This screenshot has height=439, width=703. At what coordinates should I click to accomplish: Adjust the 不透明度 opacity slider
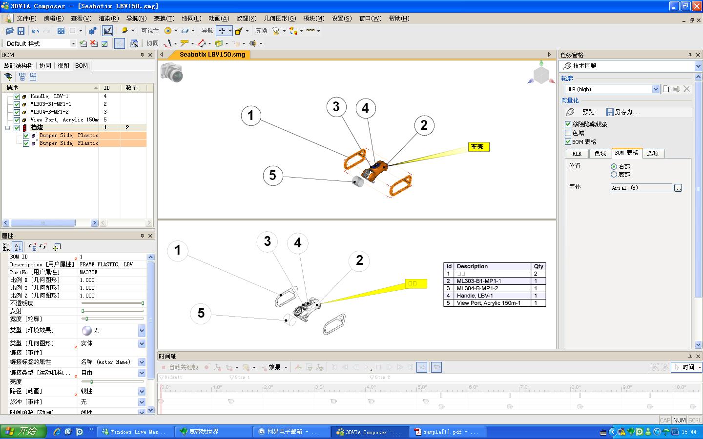pyautogui.click(x=113, y=303)
